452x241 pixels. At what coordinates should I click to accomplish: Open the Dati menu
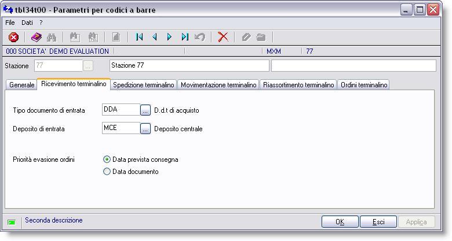click(27, 23)
